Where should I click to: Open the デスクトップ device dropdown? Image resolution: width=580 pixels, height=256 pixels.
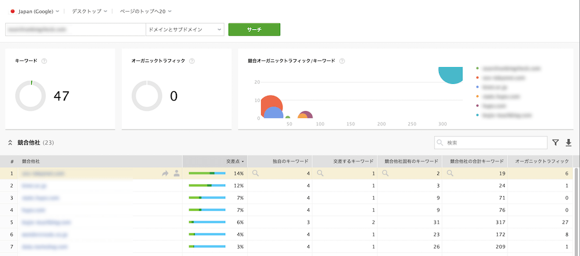(89, 12)
